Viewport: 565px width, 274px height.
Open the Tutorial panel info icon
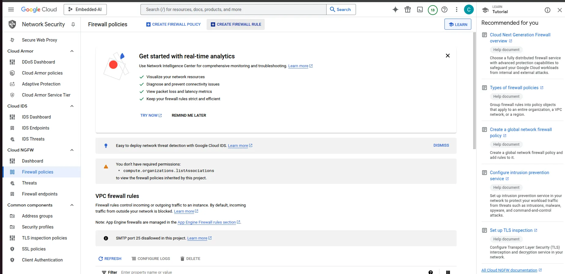point(548,10)
